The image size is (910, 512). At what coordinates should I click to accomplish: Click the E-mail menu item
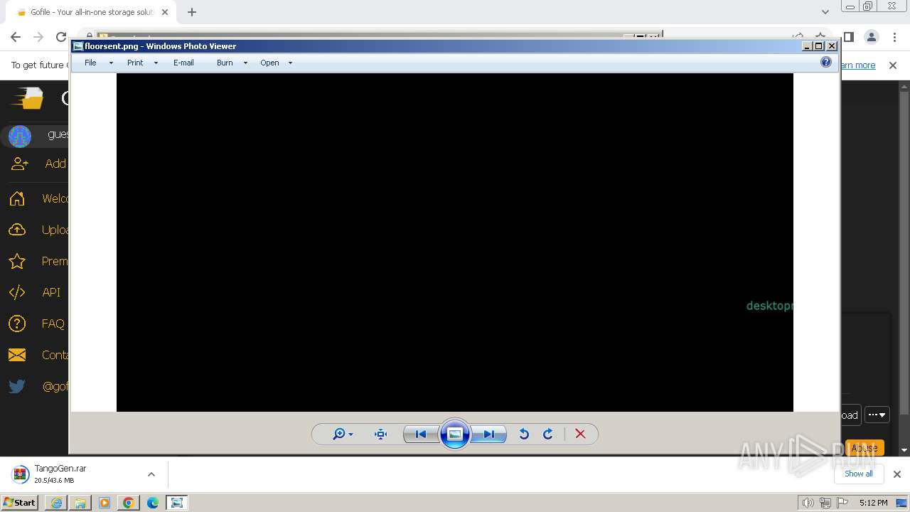[183, 63]
